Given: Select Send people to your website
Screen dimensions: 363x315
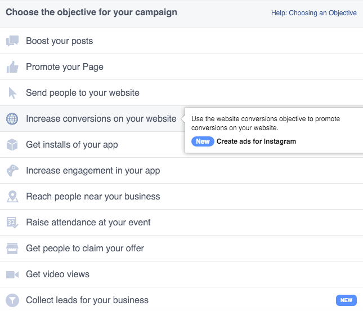Looking at the screenshot, I should point(83,93).
